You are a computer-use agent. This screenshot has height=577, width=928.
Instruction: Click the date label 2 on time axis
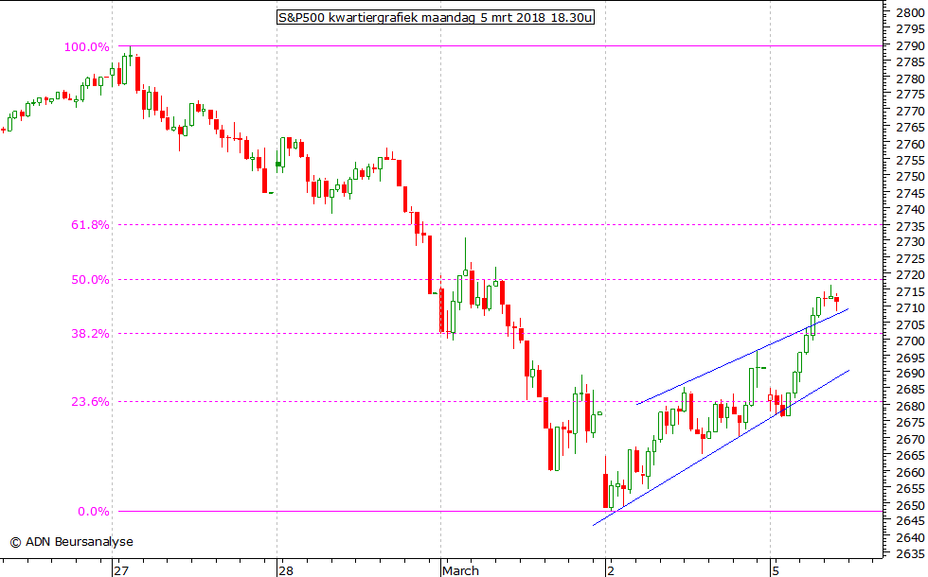[x=612, y=570]
